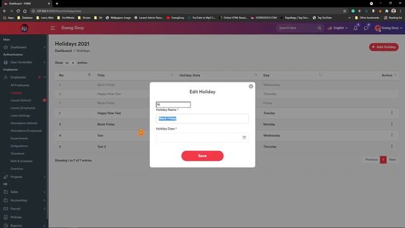Open Overtime sidebar item
Screen dimensions: 405x228
click(x=17, y=169)
